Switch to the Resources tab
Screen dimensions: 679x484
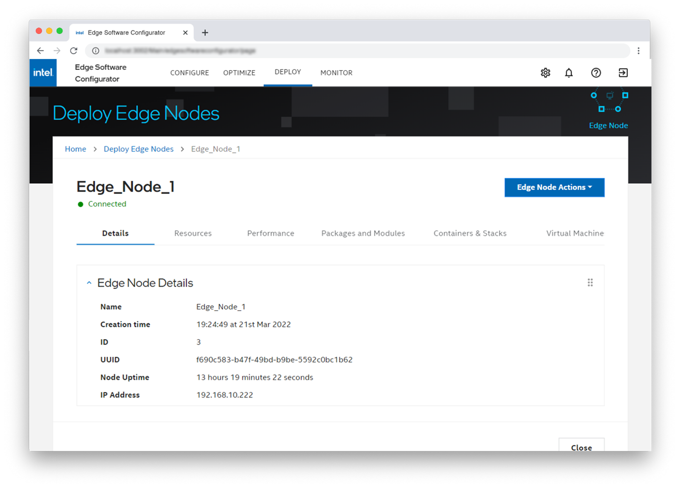(193, 233)
